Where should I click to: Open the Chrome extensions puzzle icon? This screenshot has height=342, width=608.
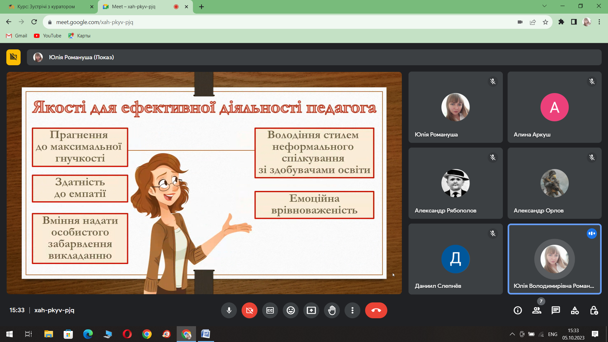(x=561, y=22)
